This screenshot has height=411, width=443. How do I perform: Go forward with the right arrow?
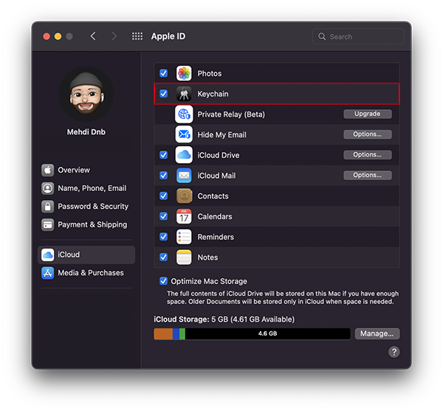(114, 36)
